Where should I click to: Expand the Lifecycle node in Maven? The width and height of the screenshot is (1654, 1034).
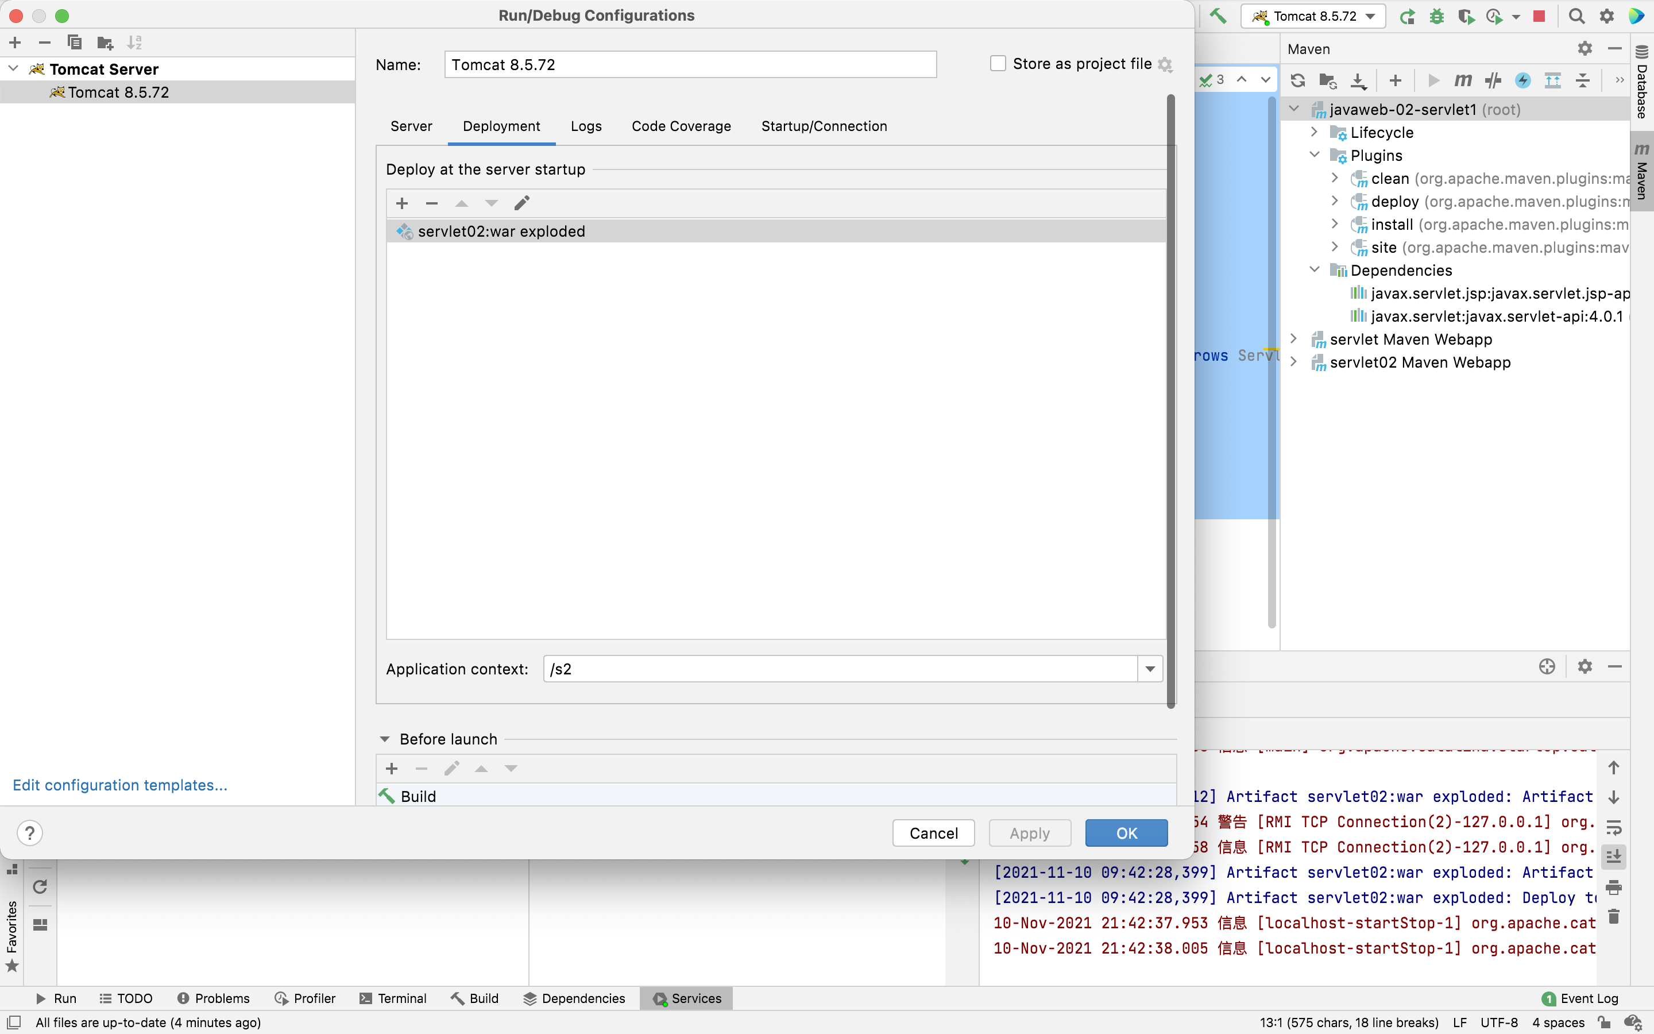(x=1315, y=132)
